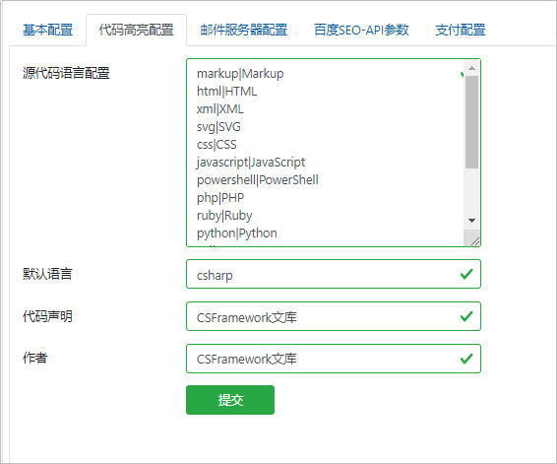Click the textarea resize grip handle
Viewport: 557px width, 464px height.
475,241
